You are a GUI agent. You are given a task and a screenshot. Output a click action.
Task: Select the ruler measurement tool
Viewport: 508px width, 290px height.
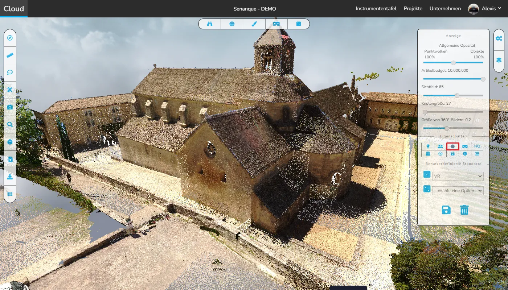tap(10, 55)
